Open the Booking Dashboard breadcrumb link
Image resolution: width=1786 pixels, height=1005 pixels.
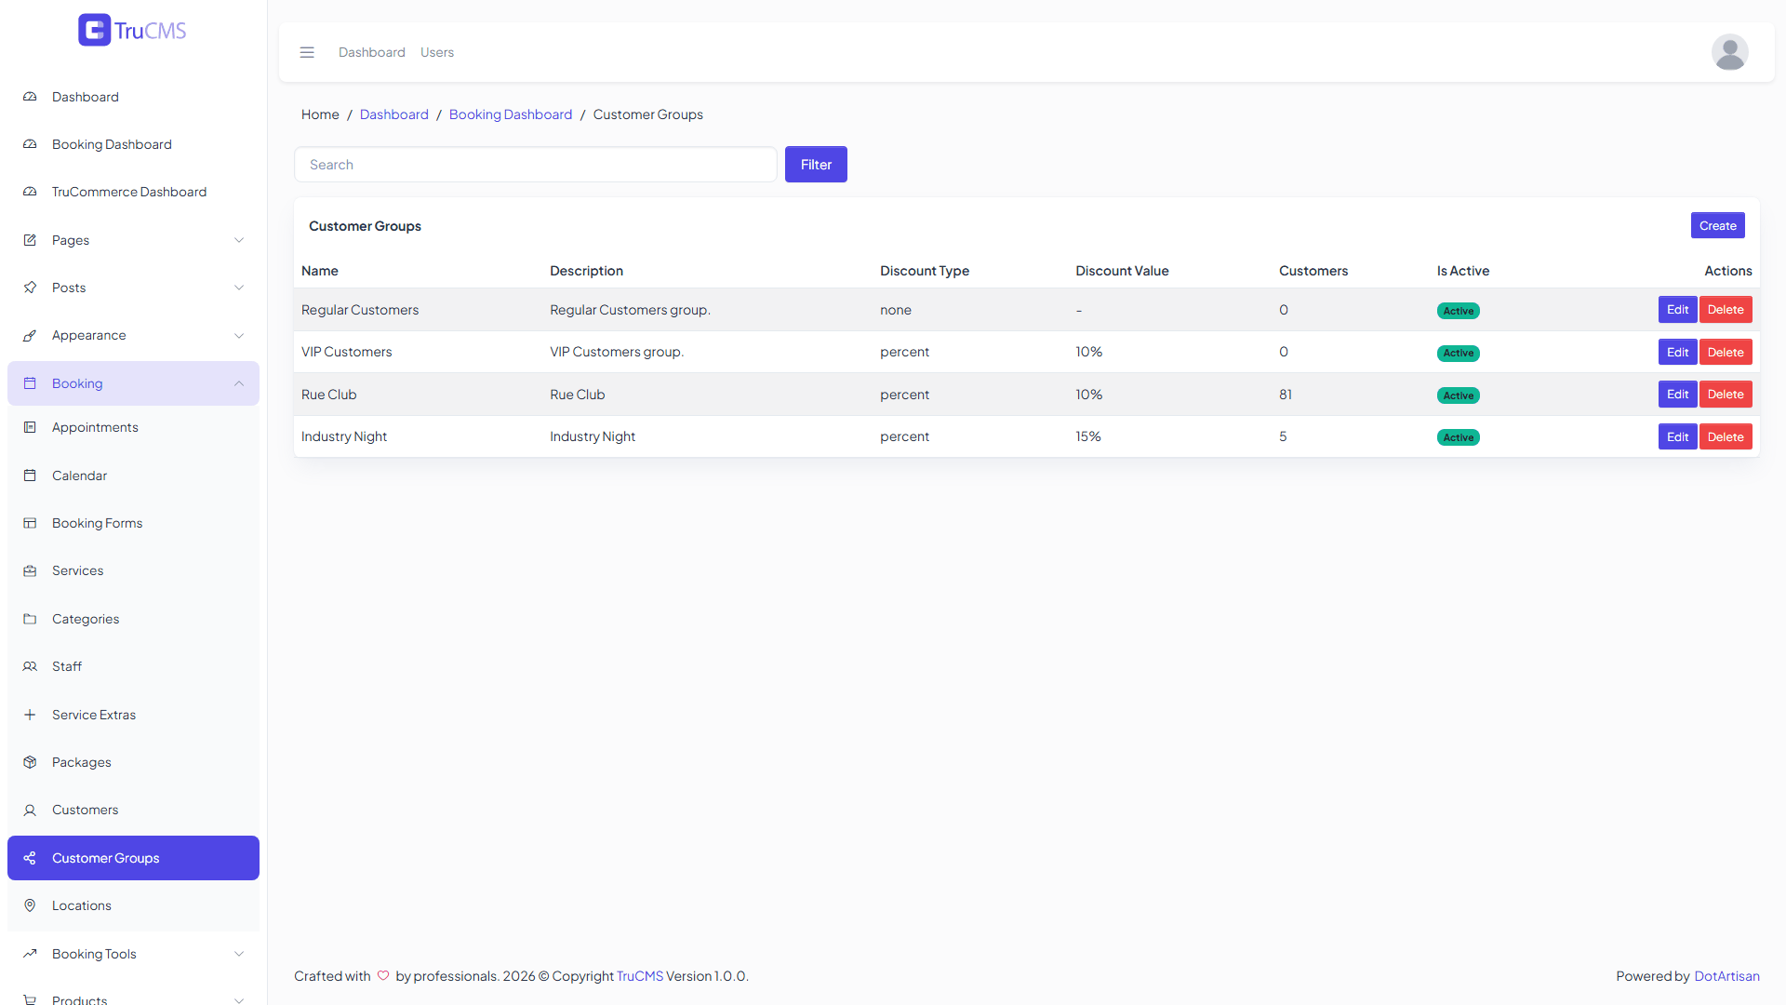click(511, 114)
